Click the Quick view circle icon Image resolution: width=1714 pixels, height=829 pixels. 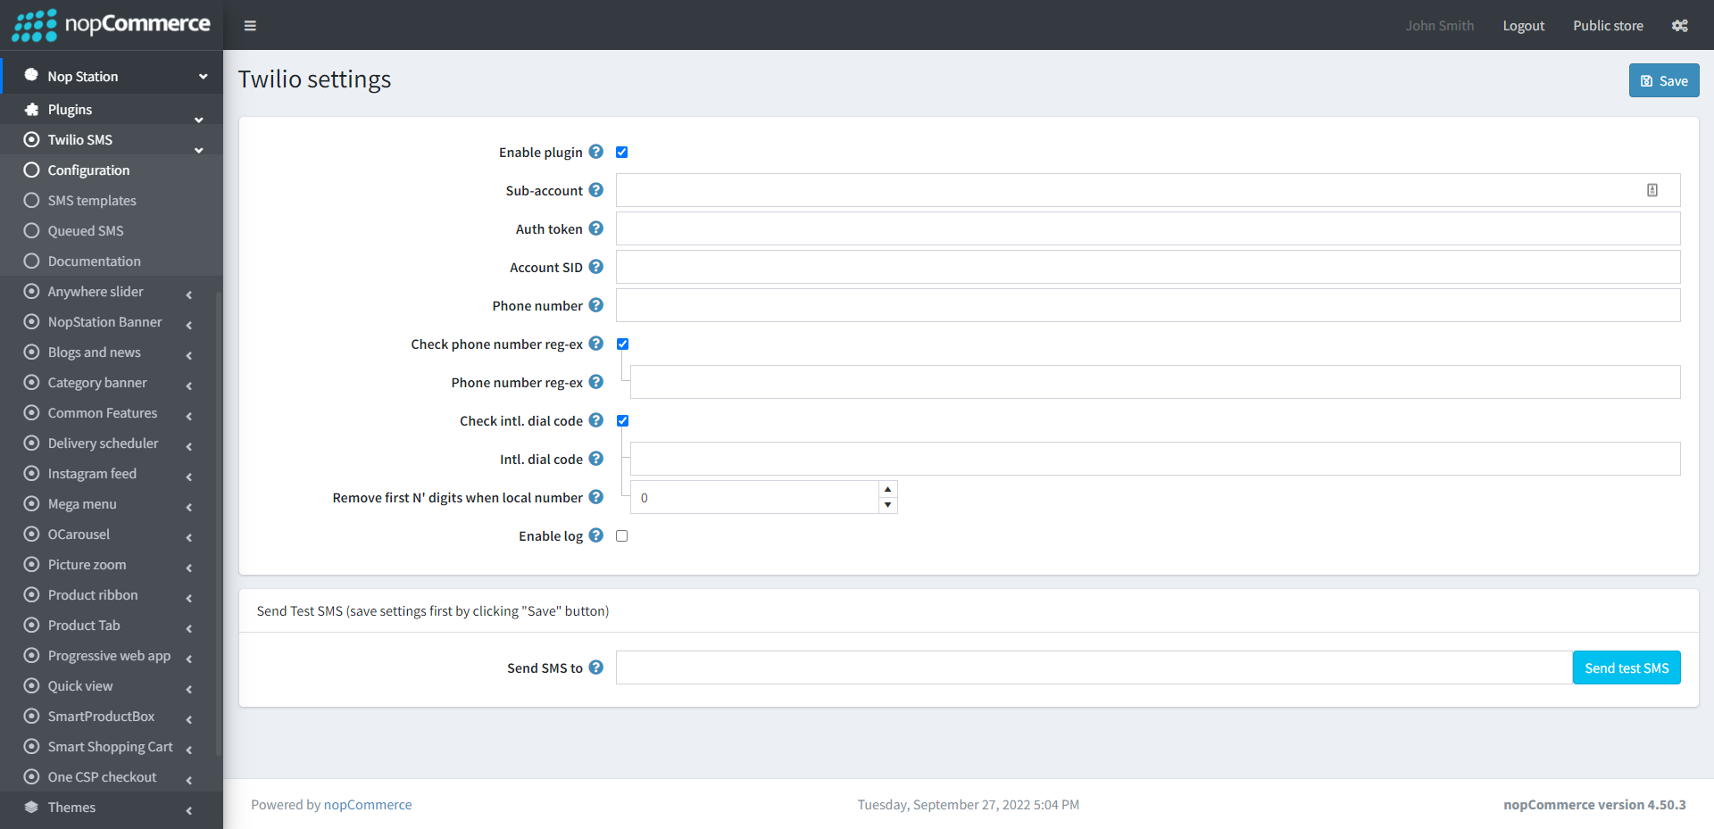32,685
